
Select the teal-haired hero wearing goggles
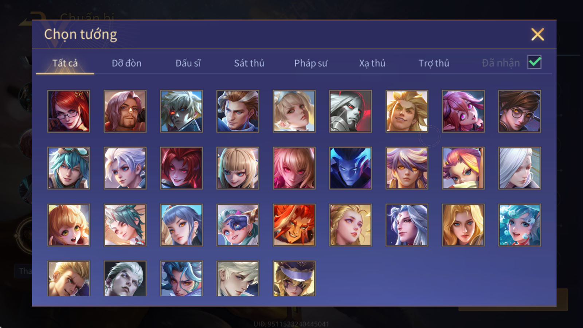pyautogui.click(x=69, y=168)
